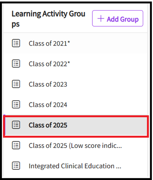The height and width of the screenshot is (180, 153).
Task: Click the list icon beside Class of 2022*
Action: pyautogui.click(x=16, y=64)
